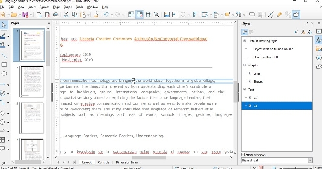The width and height of the screenshot is (322, 169).
Task: Switch to the Dimension Lines layer tab
Action: [x=126, y=162]
